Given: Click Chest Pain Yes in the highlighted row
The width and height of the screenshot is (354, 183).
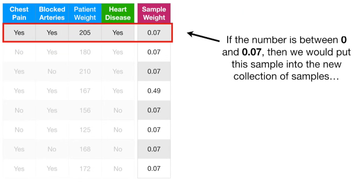Looking at the screenshot, I should point(19,33).
